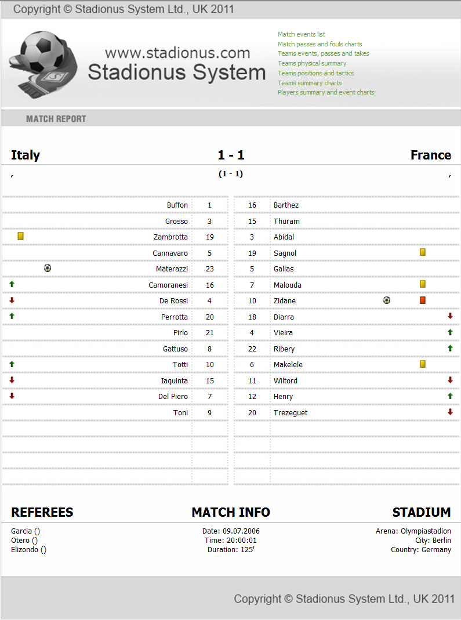Open Match passes and fouls charts
This screenshot has width=461, height=620.
point(320,44)
